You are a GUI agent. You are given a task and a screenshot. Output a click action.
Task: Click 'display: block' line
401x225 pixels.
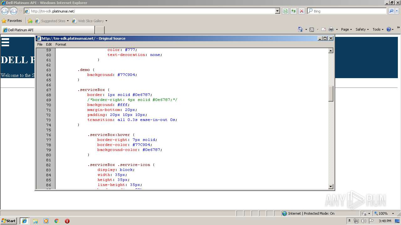[116, 170]
